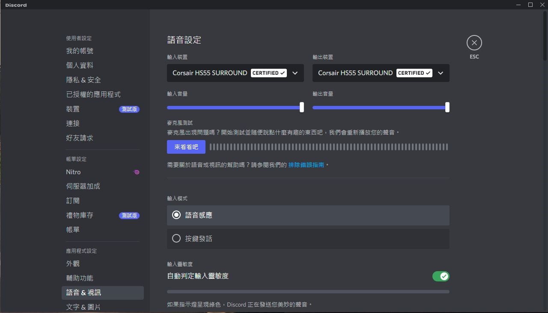The height and width of the screenshot is (313, 548).
Task: Open 連接 settings
Action: [x=103, y=123]
